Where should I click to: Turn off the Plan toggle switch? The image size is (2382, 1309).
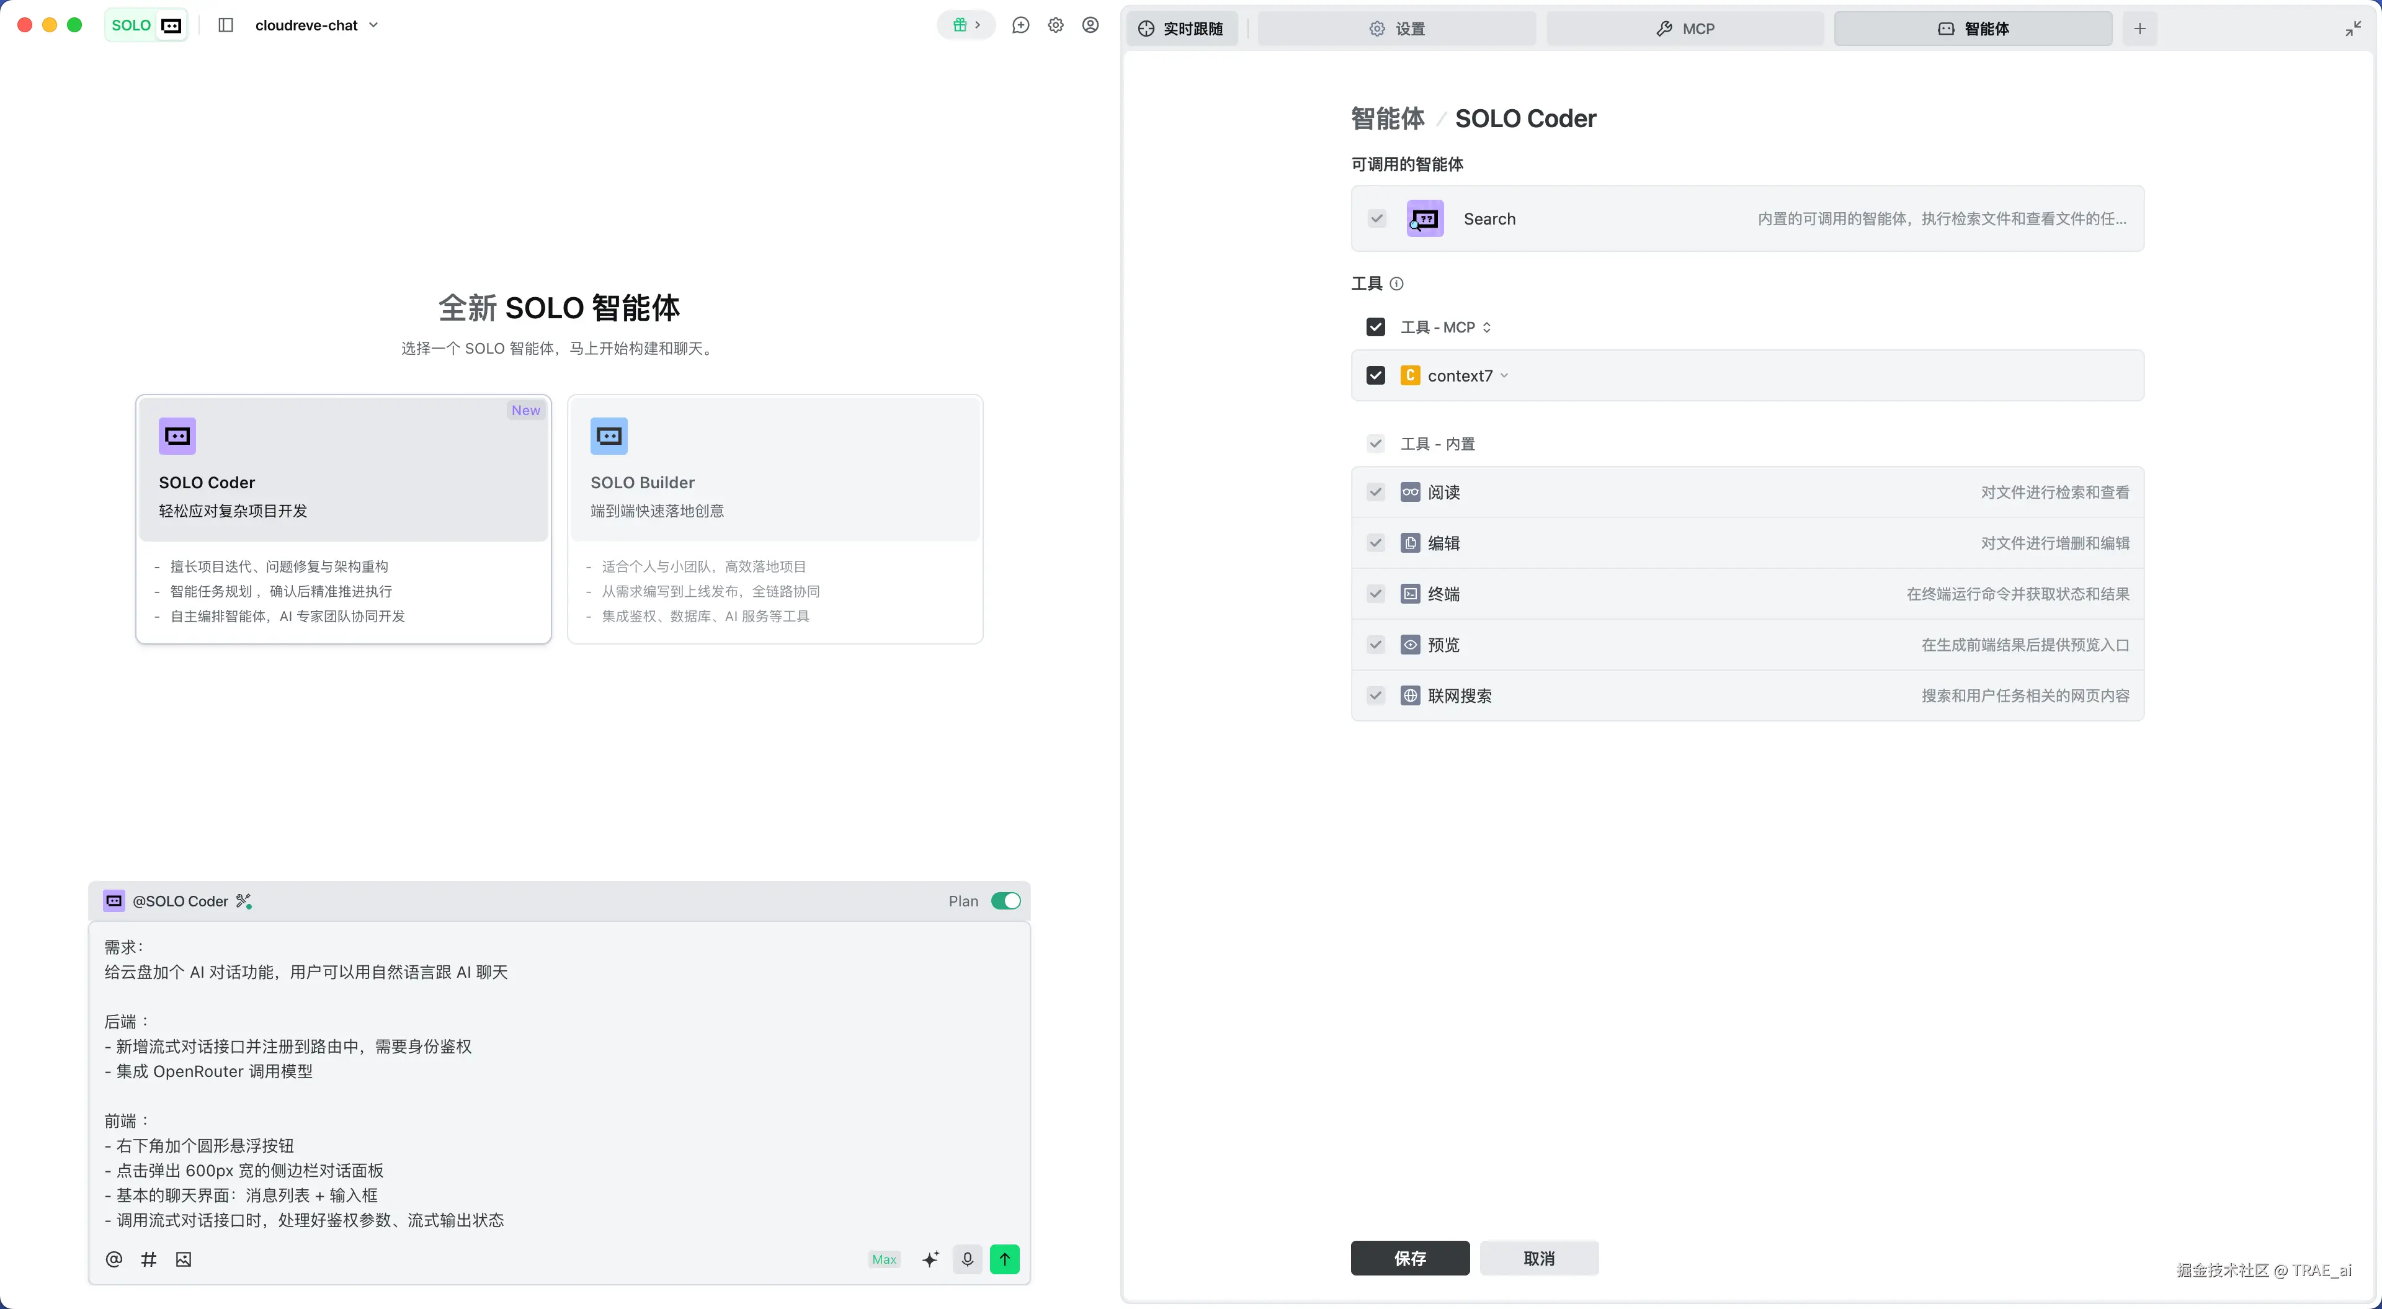coord(1005,901)
